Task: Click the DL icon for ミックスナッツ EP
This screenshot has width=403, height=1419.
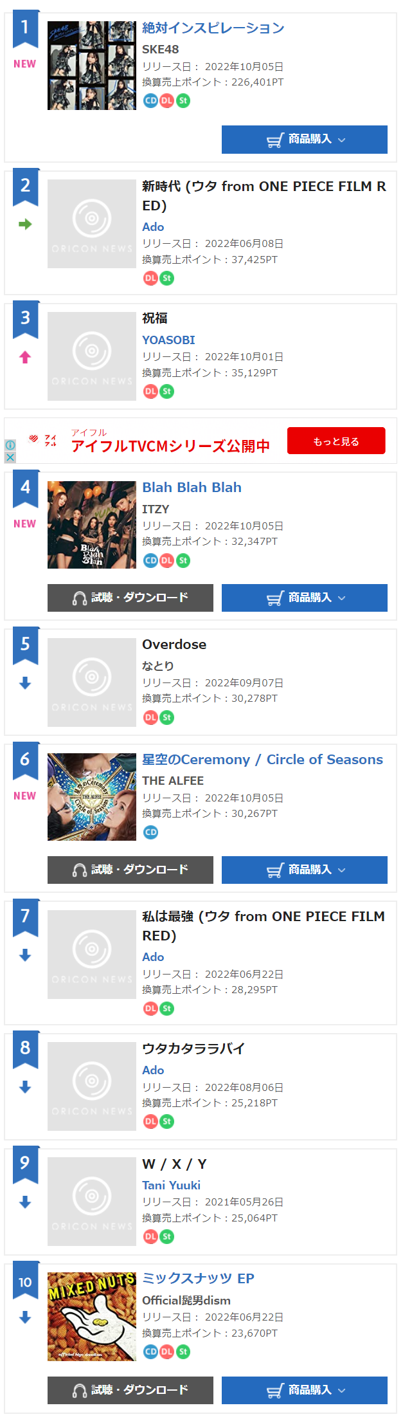Action: click(166, 1351)
